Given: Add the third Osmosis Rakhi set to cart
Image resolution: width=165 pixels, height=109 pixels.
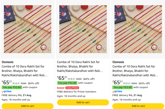Looking at the screenshot, I should pos(138,106).
